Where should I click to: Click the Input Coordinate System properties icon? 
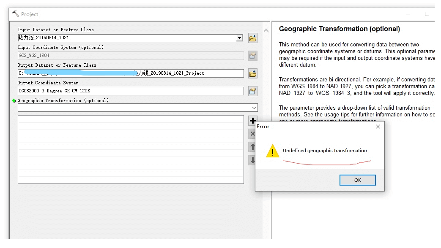click(x=253, y=56)
